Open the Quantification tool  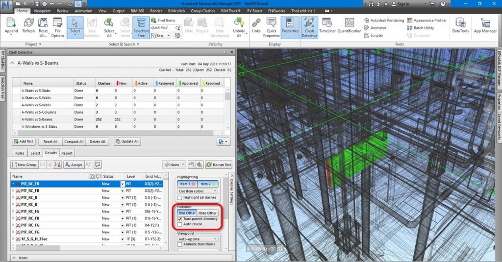[349, 25]
